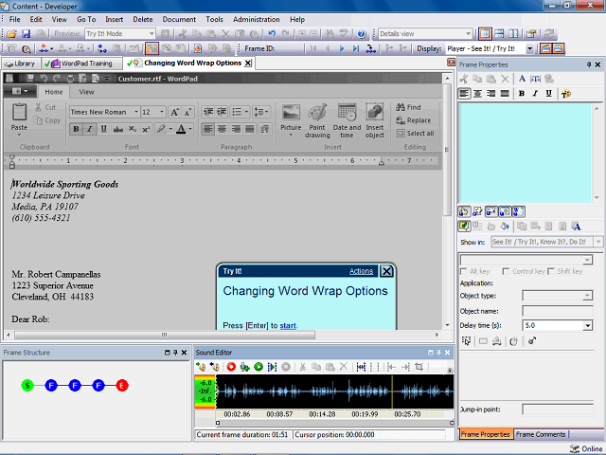606x455 pixels.
Task: Click the Italic icon in Frame Properties
Action: [x=535, y=94]
